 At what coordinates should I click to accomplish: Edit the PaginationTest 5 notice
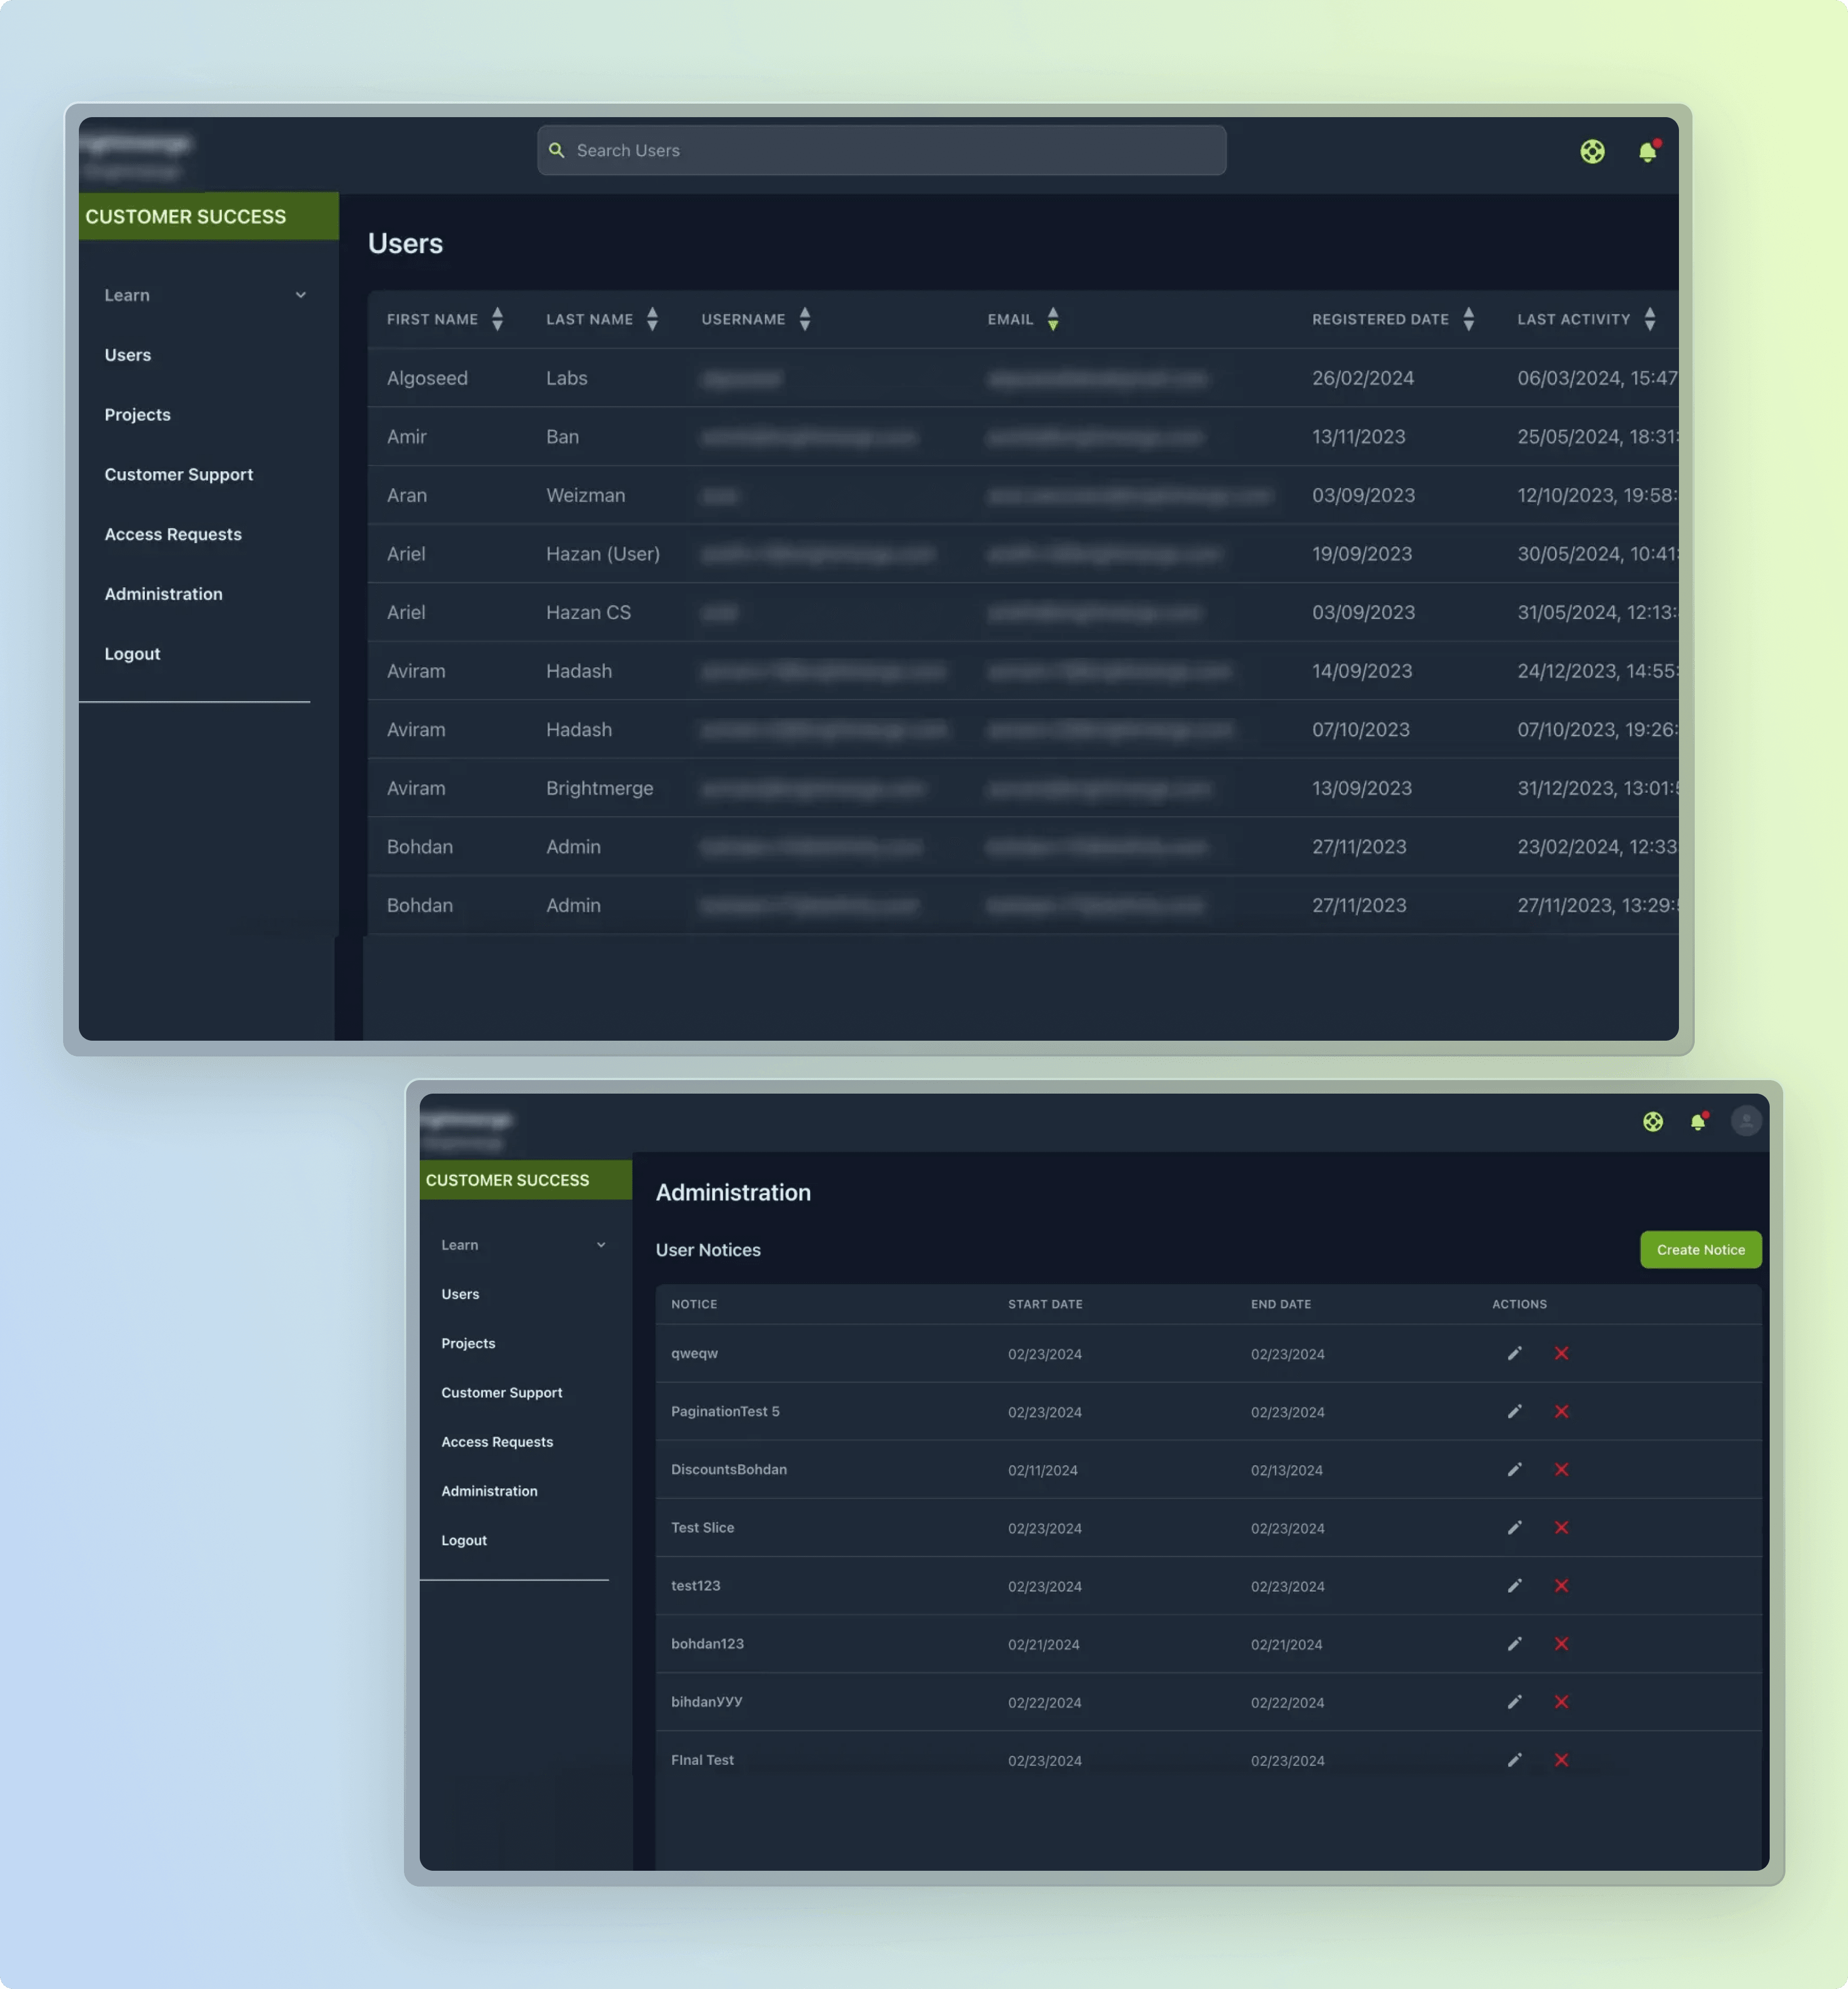tap(1514, 1411)
